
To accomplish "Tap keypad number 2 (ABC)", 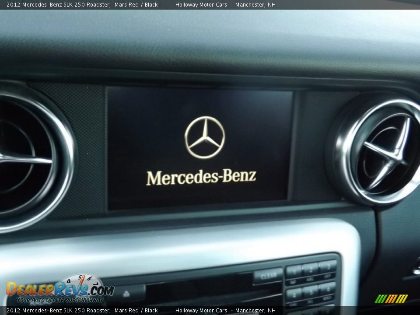I will coord(311,270).
